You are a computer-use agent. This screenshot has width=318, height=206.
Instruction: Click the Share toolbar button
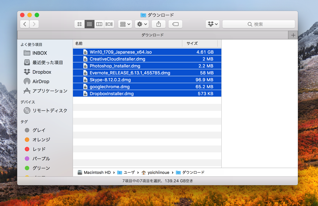point(158,24)
